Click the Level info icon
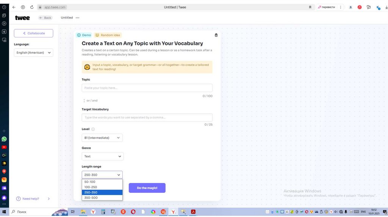The height and width of the screenshot is (217, 388). [x=93, y=129]
